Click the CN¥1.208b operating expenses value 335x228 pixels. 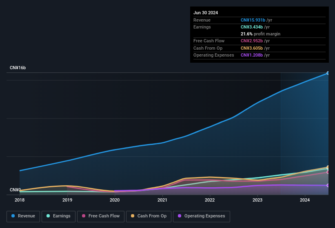click(252, 55)
